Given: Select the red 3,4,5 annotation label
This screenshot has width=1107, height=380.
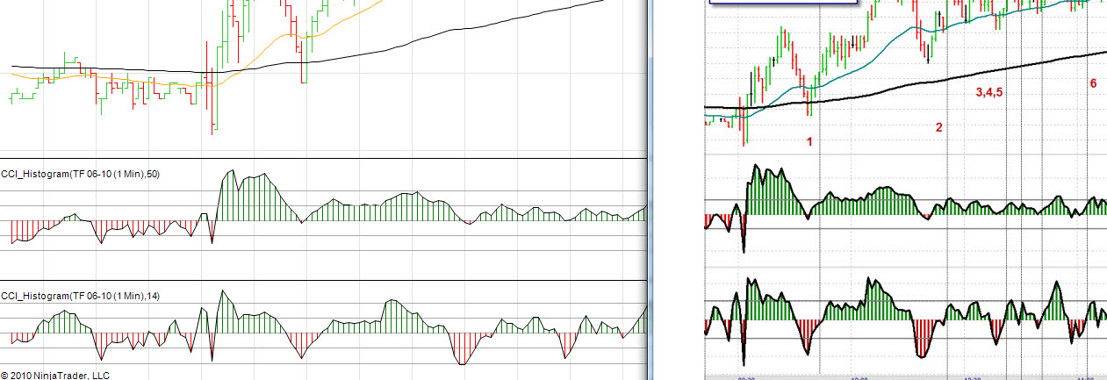Looking at the screenshot, I should point(989,91).
